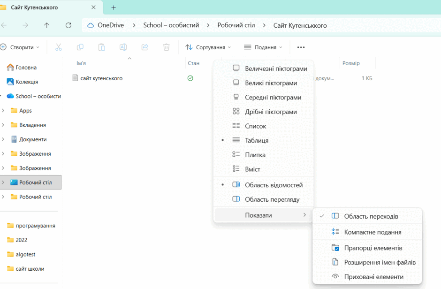The height and width of the screenshot is (289, 441).
Task: Choose Середні піктограми view
Action: pos(264,97)
